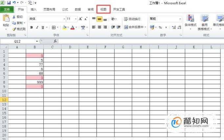Screen dimensions: 224x140
Task: Toggle Italic formatting
Action: [37, 27]
